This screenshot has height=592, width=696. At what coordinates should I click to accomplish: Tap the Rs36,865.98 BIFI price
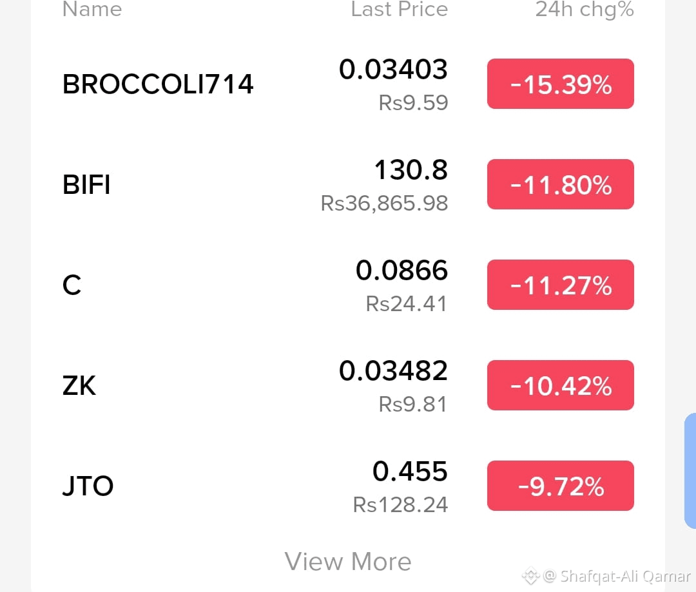pos(384,203)
